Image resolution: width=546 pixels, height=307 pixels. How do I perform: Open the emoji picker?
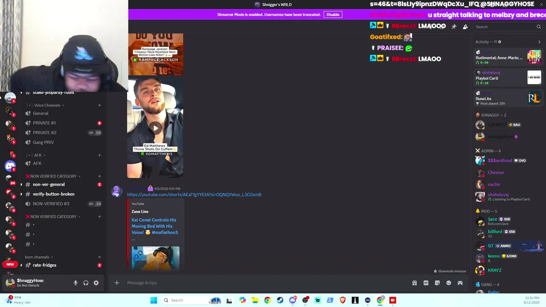449,283
